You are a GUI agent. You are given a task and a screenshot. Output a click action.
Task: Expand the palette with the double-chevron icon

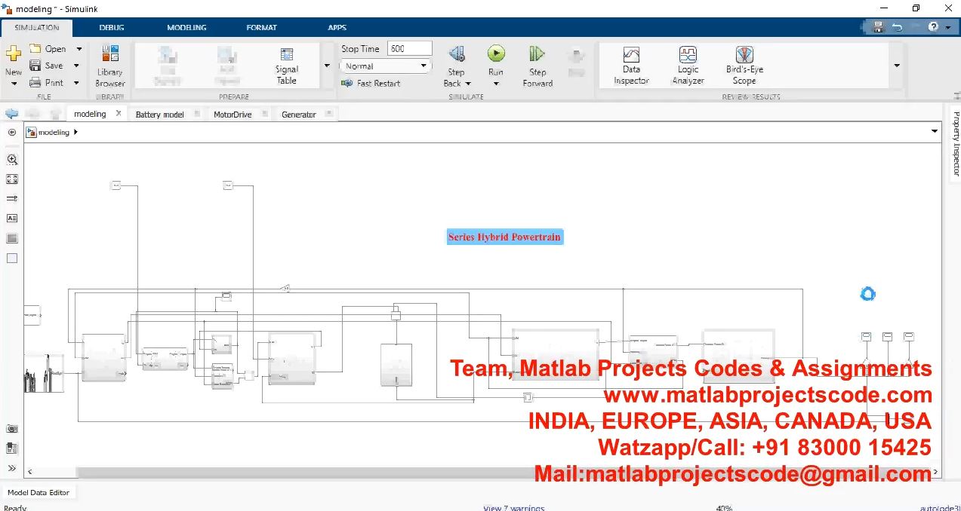[x=11, y=468]
